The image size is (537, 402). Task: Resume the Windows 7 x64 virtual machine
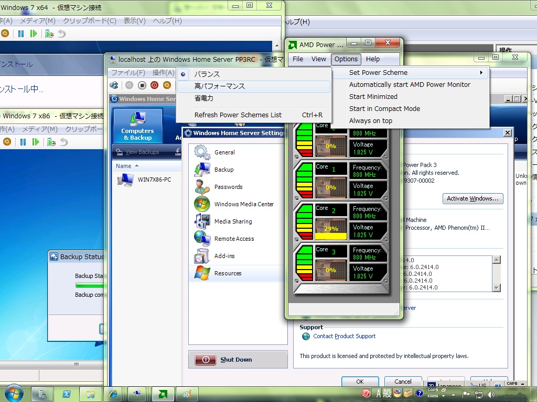[34, 33]
